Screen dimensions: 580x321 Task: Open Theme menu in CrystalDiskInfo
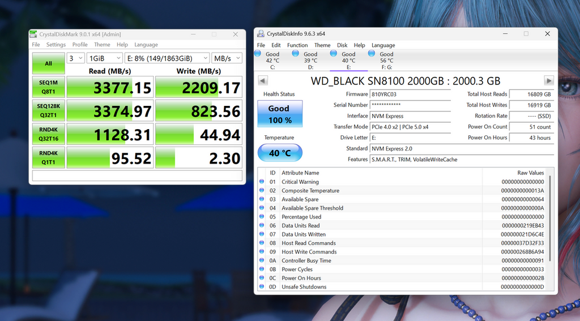coord(322,45)
